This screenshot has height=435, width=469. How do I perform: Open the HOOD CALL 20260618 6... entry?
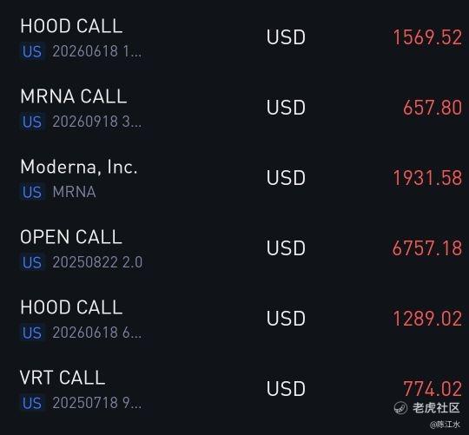(x=234, y=319)
